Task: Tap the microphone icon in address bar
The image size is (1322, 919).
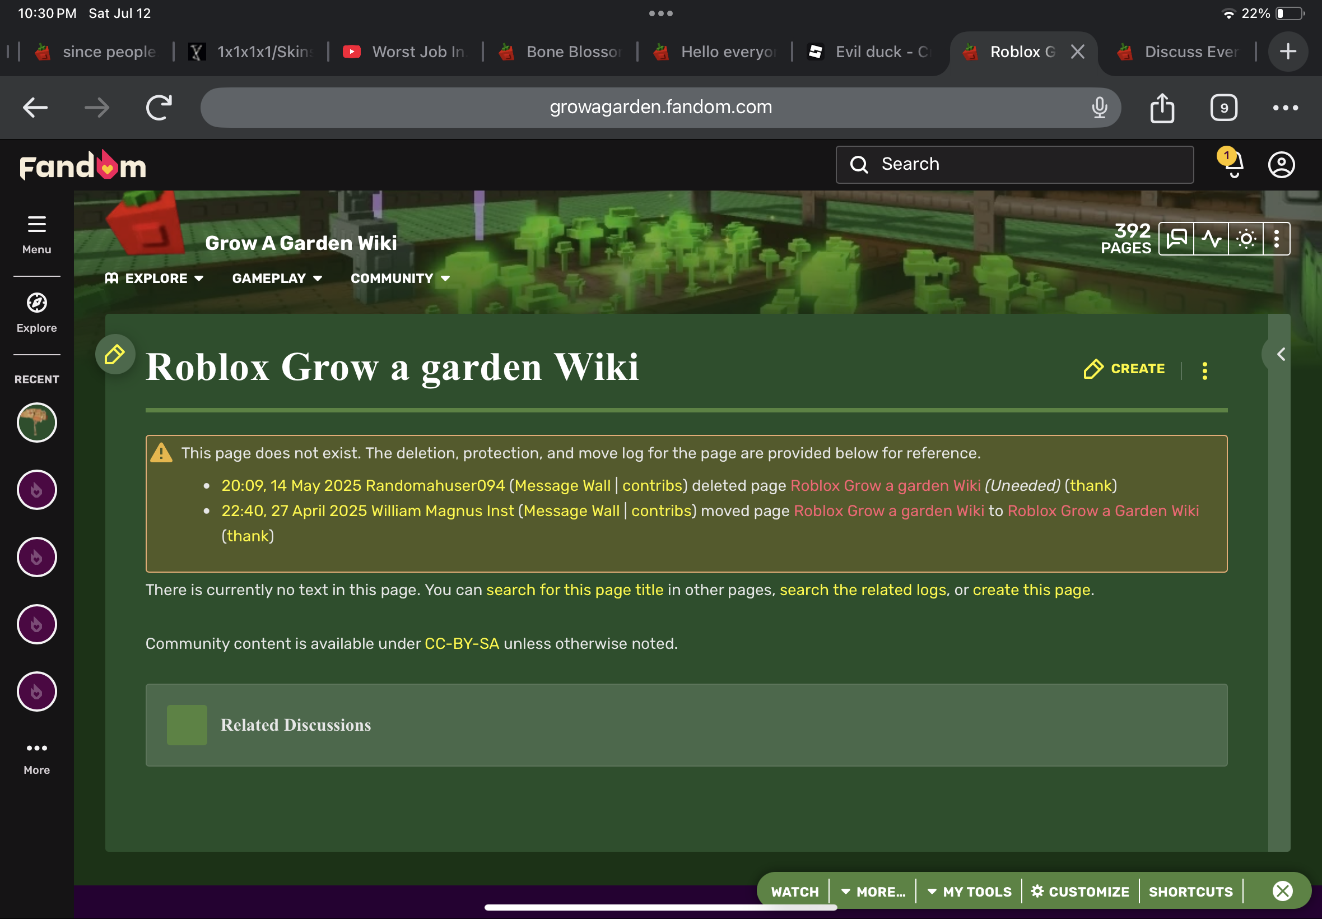Action: pos(1099,108)
